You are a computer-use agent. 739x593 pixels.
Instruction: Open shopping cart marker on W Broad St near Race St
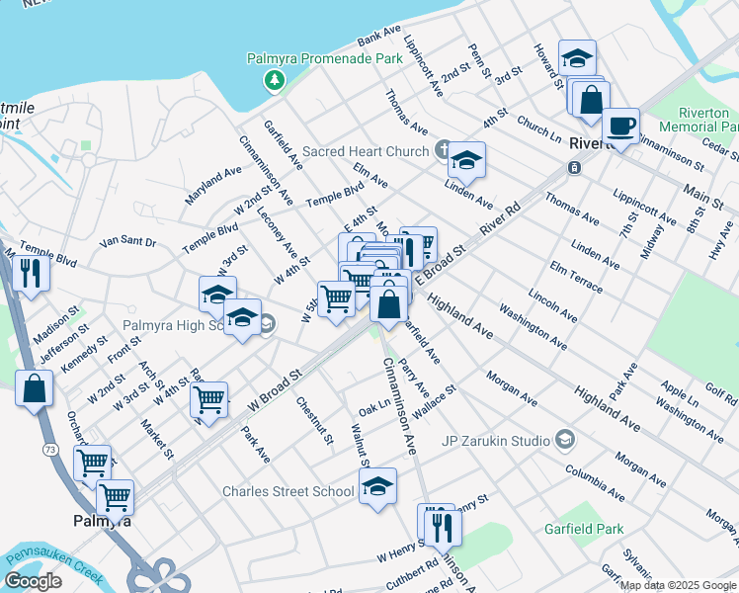pos(208,400)
